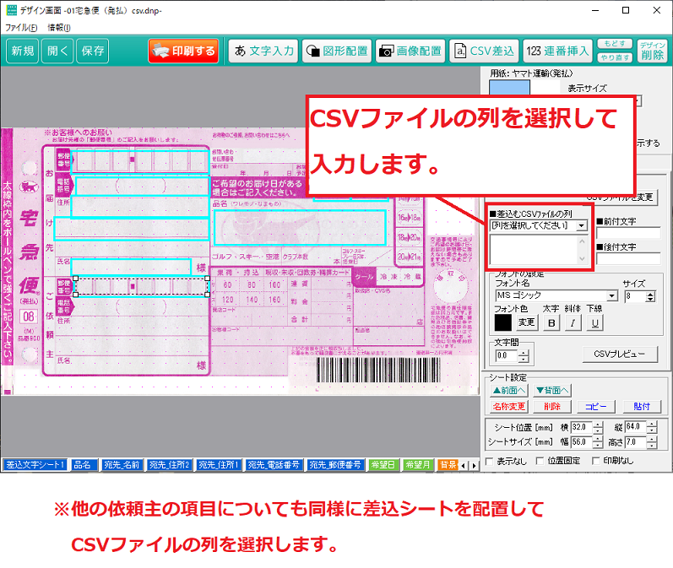
Task: Click the black font color swatch
Action: pyautogui.click(x=502, y=322)
